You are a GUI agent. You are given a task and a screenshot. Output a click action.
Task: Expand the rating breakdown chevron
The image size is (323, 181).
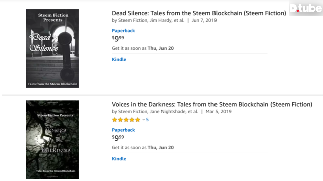143,120
